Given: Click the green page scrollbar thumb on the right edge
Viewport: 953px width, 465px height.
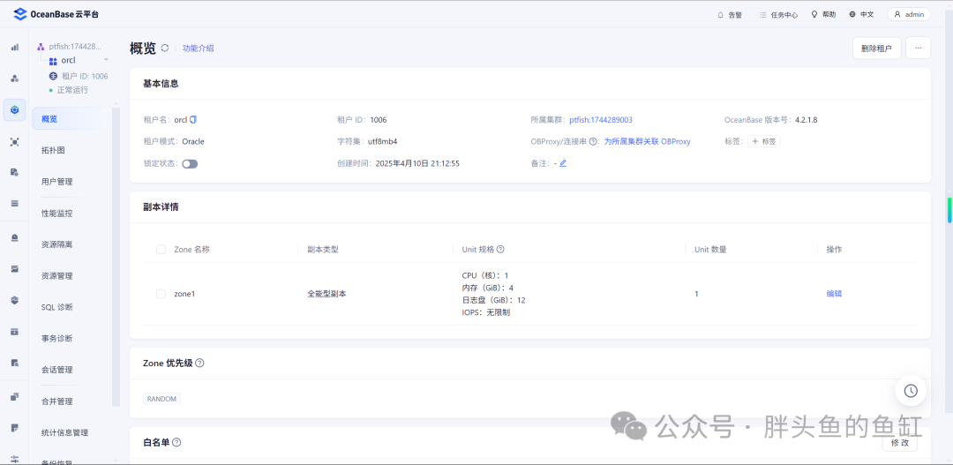Looking at the screenshot, I should click(x=950, y=210).
